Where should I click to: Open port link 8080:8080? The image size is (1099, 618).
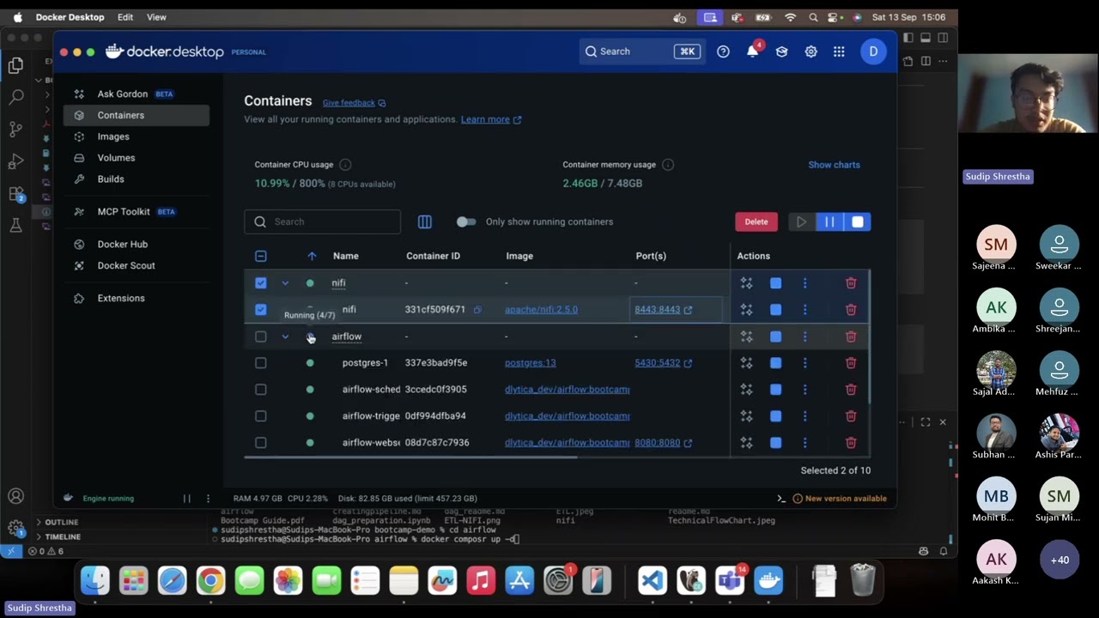pos(663,443)
